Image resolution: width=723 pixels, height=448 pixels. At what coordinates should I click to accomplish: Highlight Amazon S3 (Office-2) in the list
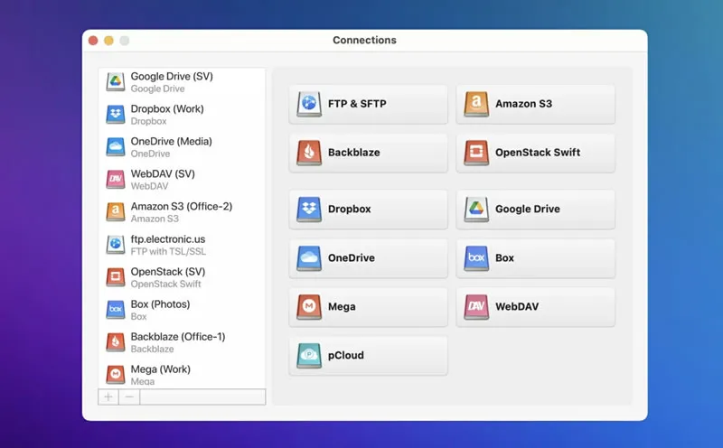coord(181,212)
